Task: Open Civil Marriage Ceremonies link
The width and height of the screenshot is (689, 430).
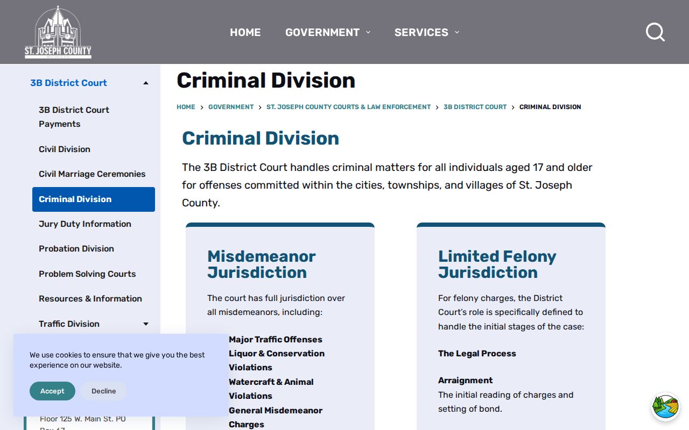Action: 92,174
